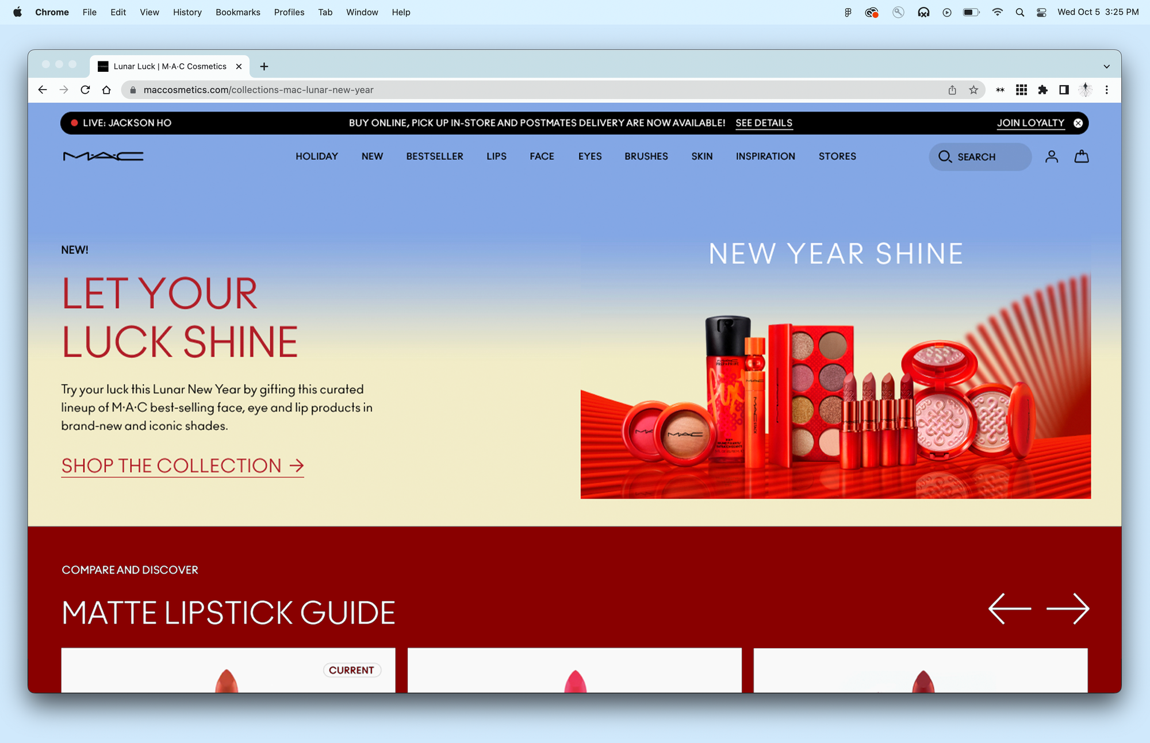Open the MAC account user icon
This screenshot has width=1150, height=743.
tap(1052, 156)
